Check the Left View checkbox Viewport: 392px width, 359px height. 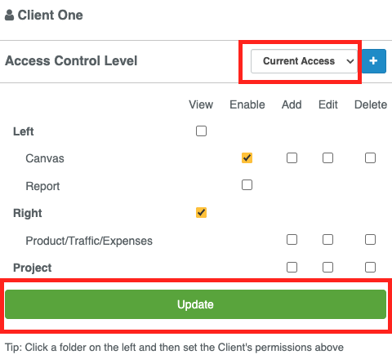pyautogui.click(x=201, y=131)
